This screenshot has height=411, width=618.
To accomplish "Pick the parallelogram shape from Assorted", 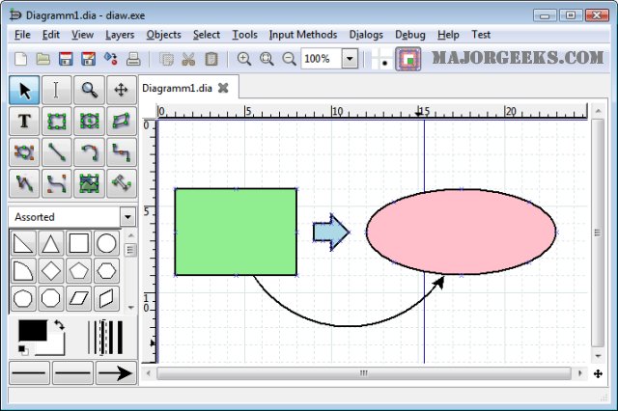I will click(x=78, y=298).
